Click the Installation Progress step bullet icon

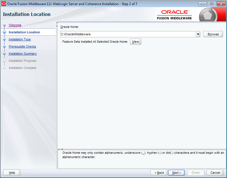[x=4, y=60]
